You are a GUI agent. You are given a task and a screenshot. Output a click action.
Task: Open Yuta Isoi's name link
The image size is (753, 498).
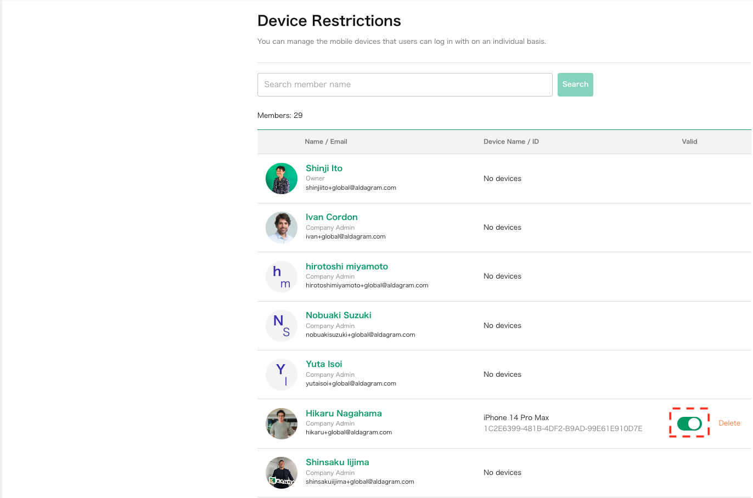pyautogui.click(x=324, y=364)
